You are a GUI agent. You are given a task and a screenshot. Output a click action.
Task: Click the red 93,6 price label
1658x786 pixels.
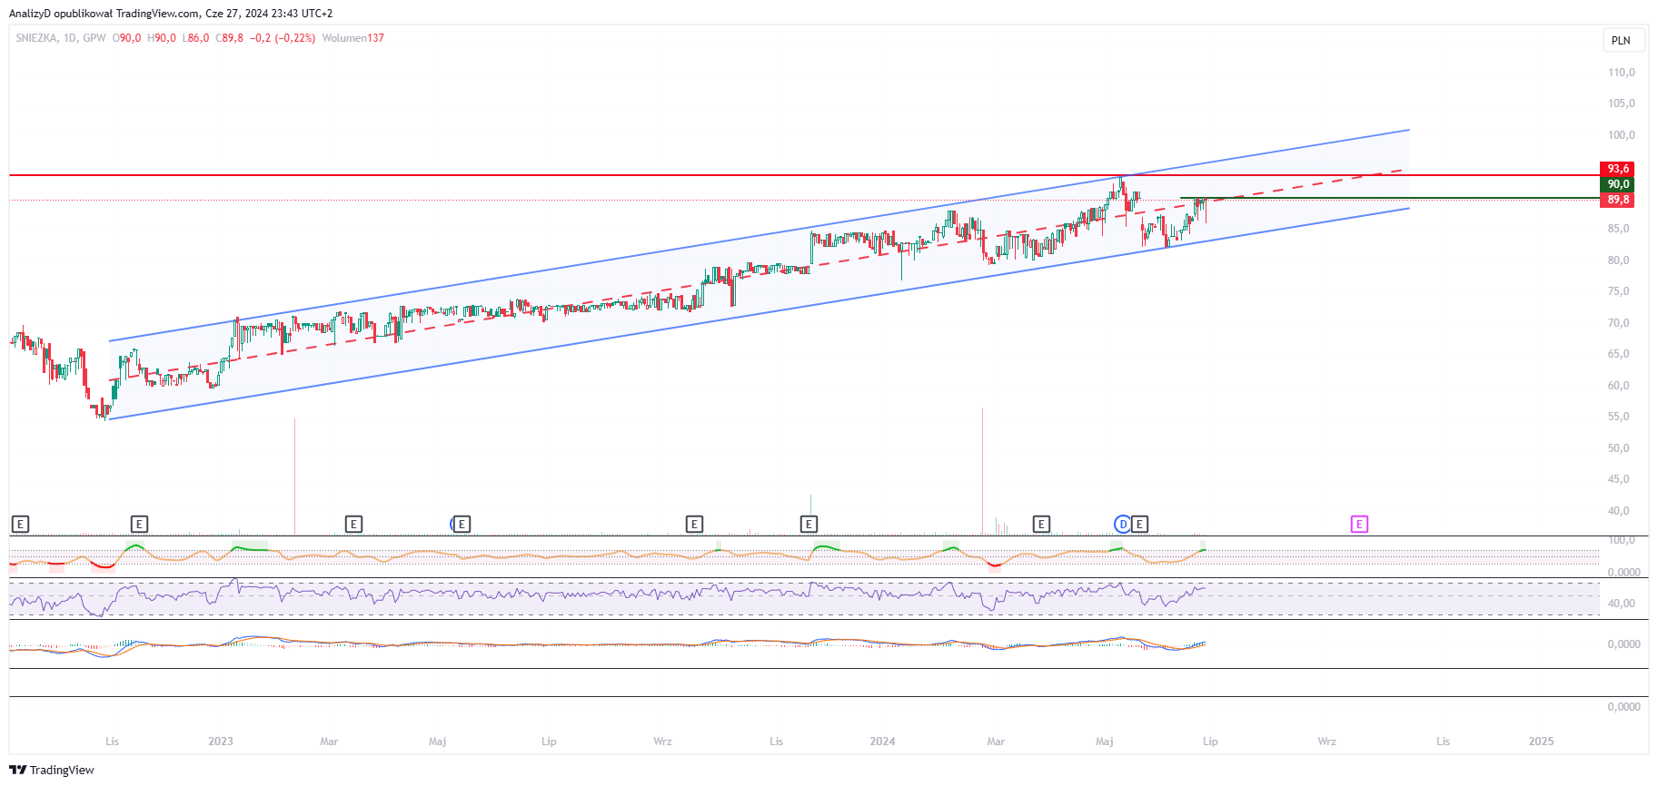coord(1617,169)
